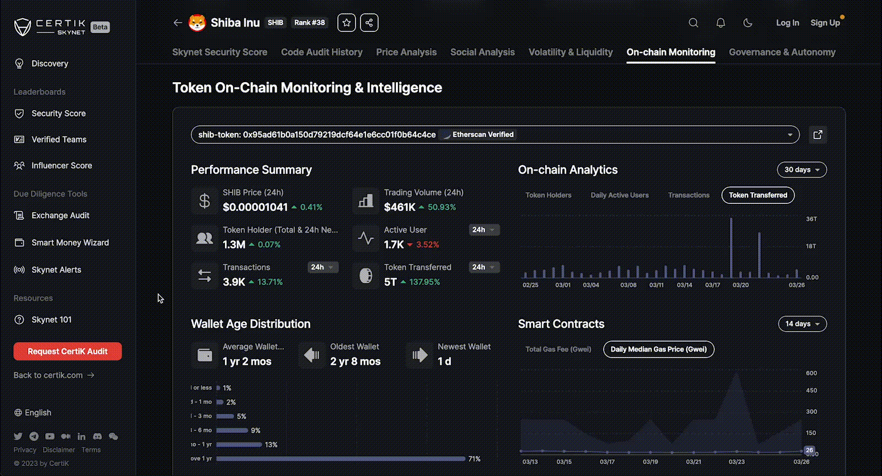This screenshot has height=476, width=882.
Task: Select Daily Active Users chart option
Action: [620, 195]
